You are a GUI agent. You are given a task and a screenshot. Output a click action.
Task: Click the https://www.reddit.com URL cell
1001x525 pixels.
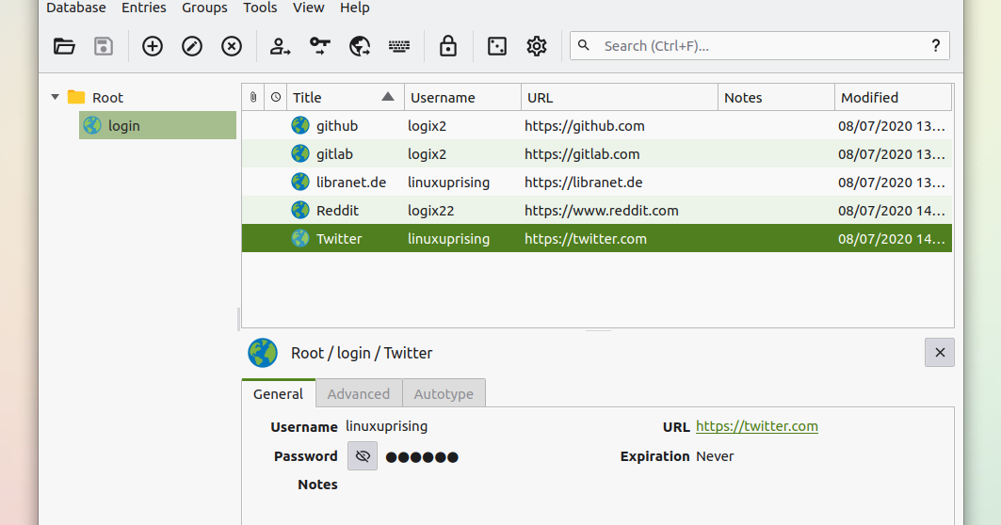point(602,210)
